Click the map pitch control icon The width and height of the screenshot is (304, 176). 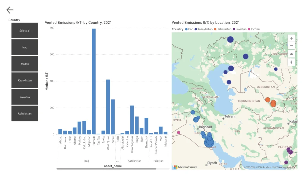(x=291, y=54)
